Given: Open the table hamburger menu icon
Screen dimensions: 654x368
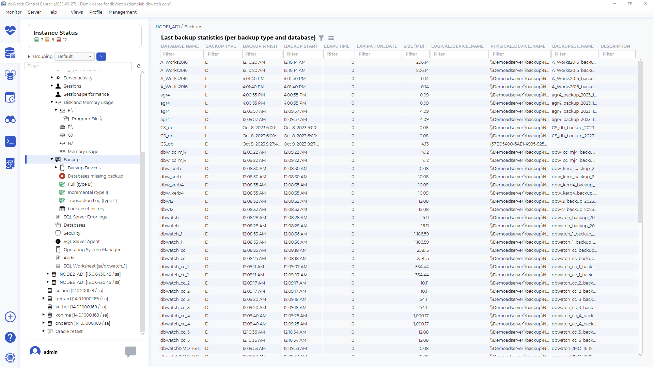Looking at the screenshot, I should coord(331,38).
